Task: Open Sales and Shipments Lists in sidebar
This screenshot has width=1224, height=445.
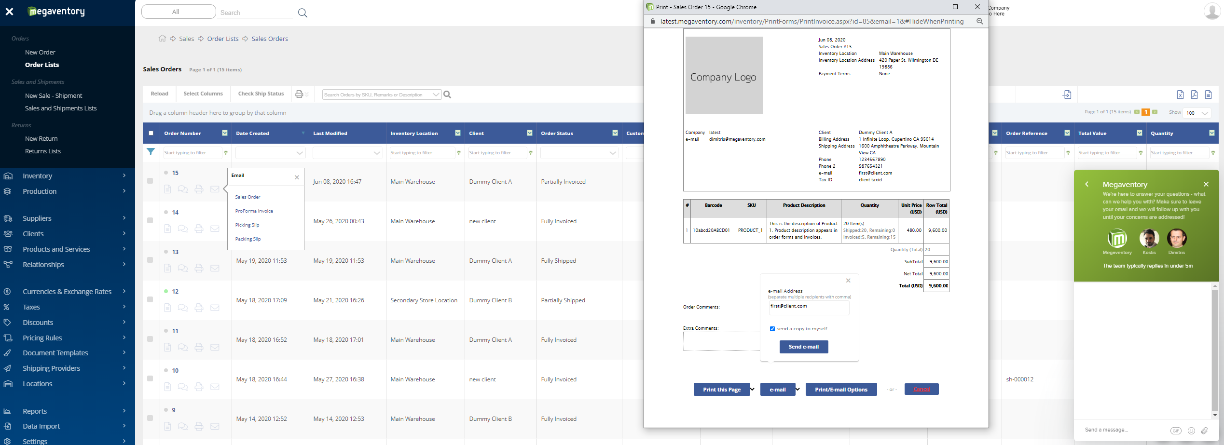Action: tap(61, 108)
